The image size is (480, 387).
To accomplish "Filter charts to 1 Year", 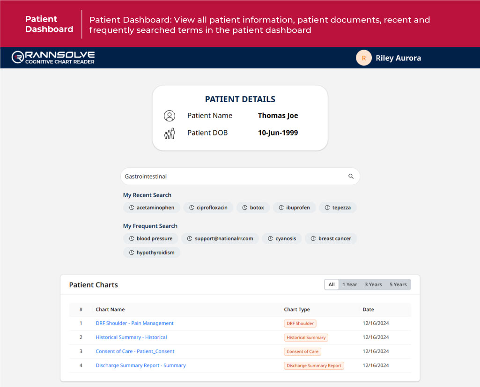I will [349, 284].
